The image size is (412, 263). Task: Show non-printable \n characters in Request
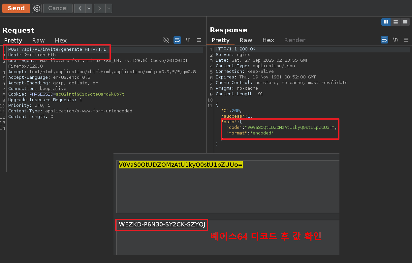[188, 40]
